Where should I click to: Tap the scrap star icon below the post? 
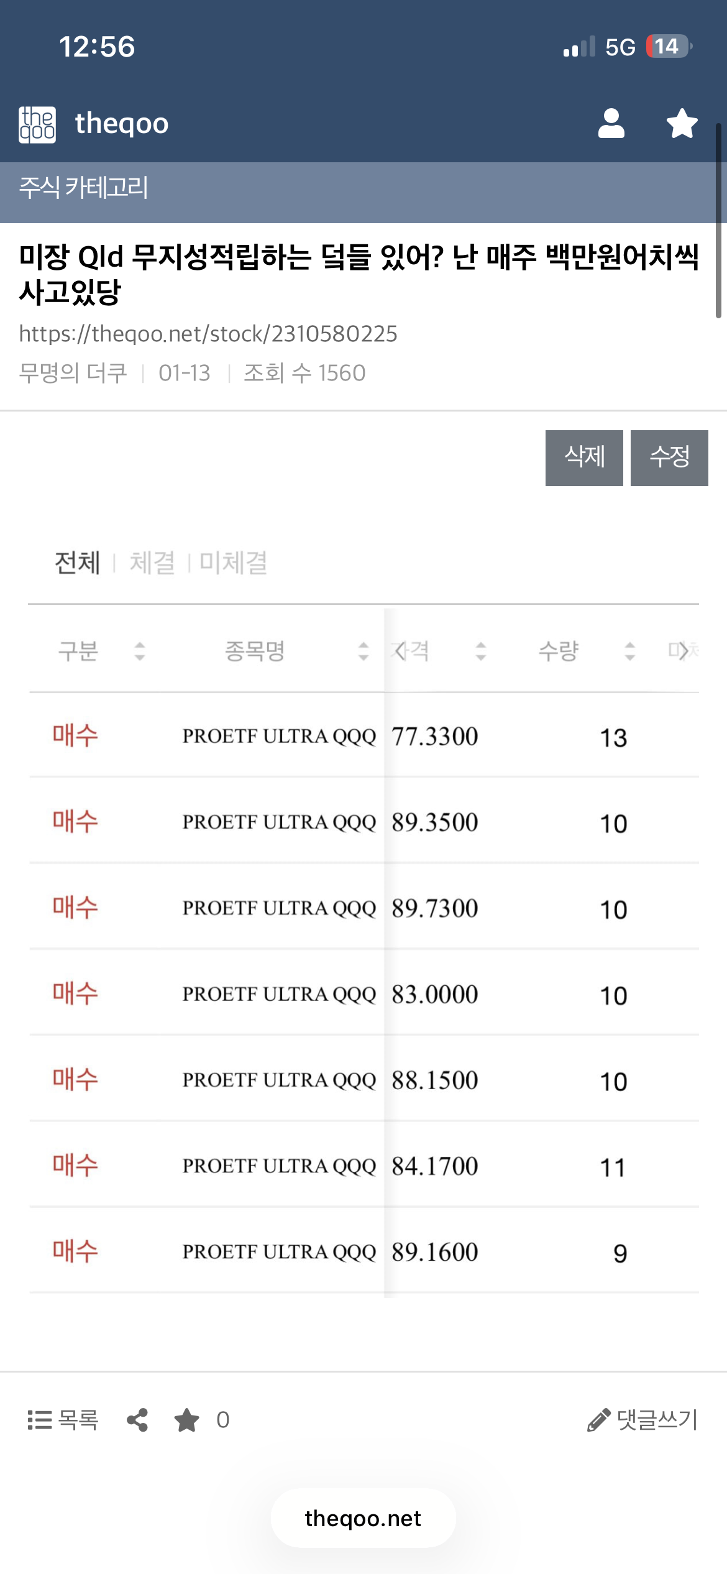point(186,1420)
